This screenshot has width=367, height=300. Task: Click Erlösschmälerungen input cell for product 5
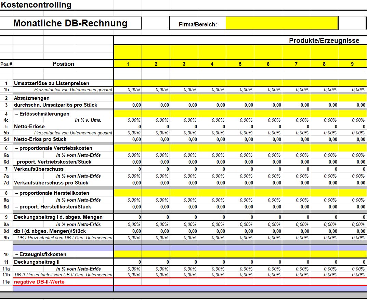click(240, 114)
